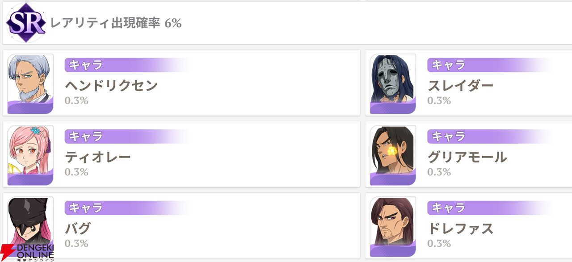Select the ドレファス name label
The height and width of the screenshot is (262, 572).
[460, 228]
